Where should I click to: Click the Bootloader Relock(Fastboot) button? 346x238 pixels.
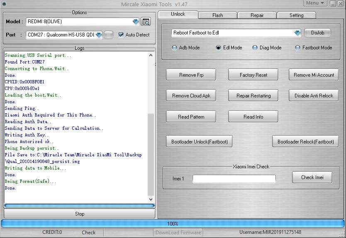306,141
